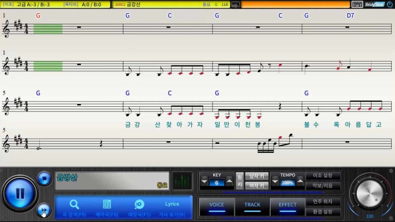Increase TEMPO with the up arrow
This screenshot has width=395, height=222.
[x=300, y=181]
